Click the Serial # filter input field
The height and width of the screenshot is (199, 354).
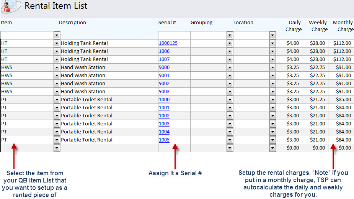click(x=174, y=35)
